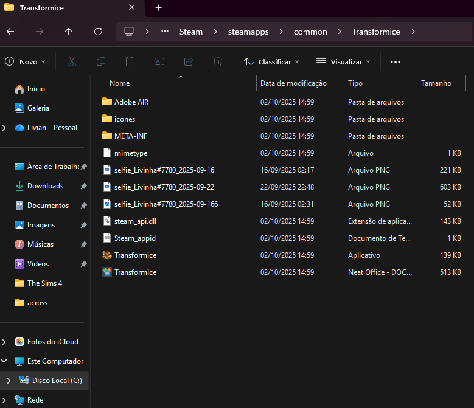
Task: Expand Disco Local (C:) node
Action: (x=9, y=381)
